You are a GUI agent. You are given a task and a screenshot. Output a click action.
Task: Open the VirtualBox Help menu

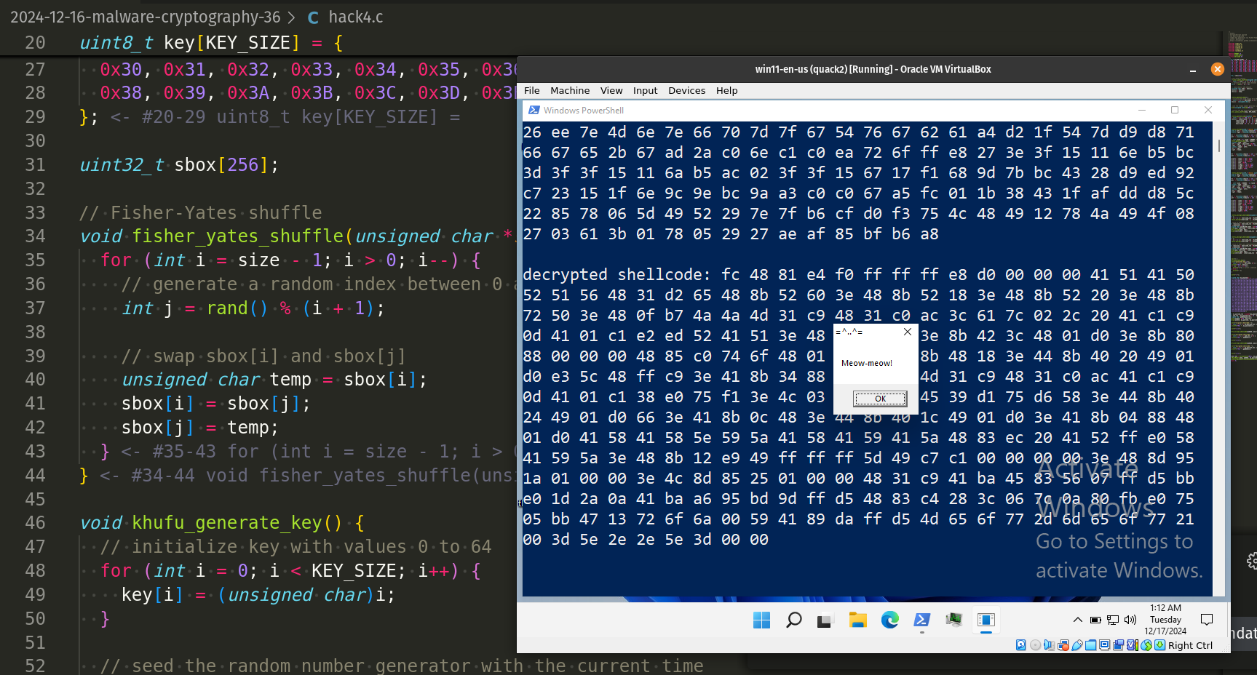(726, 90)
